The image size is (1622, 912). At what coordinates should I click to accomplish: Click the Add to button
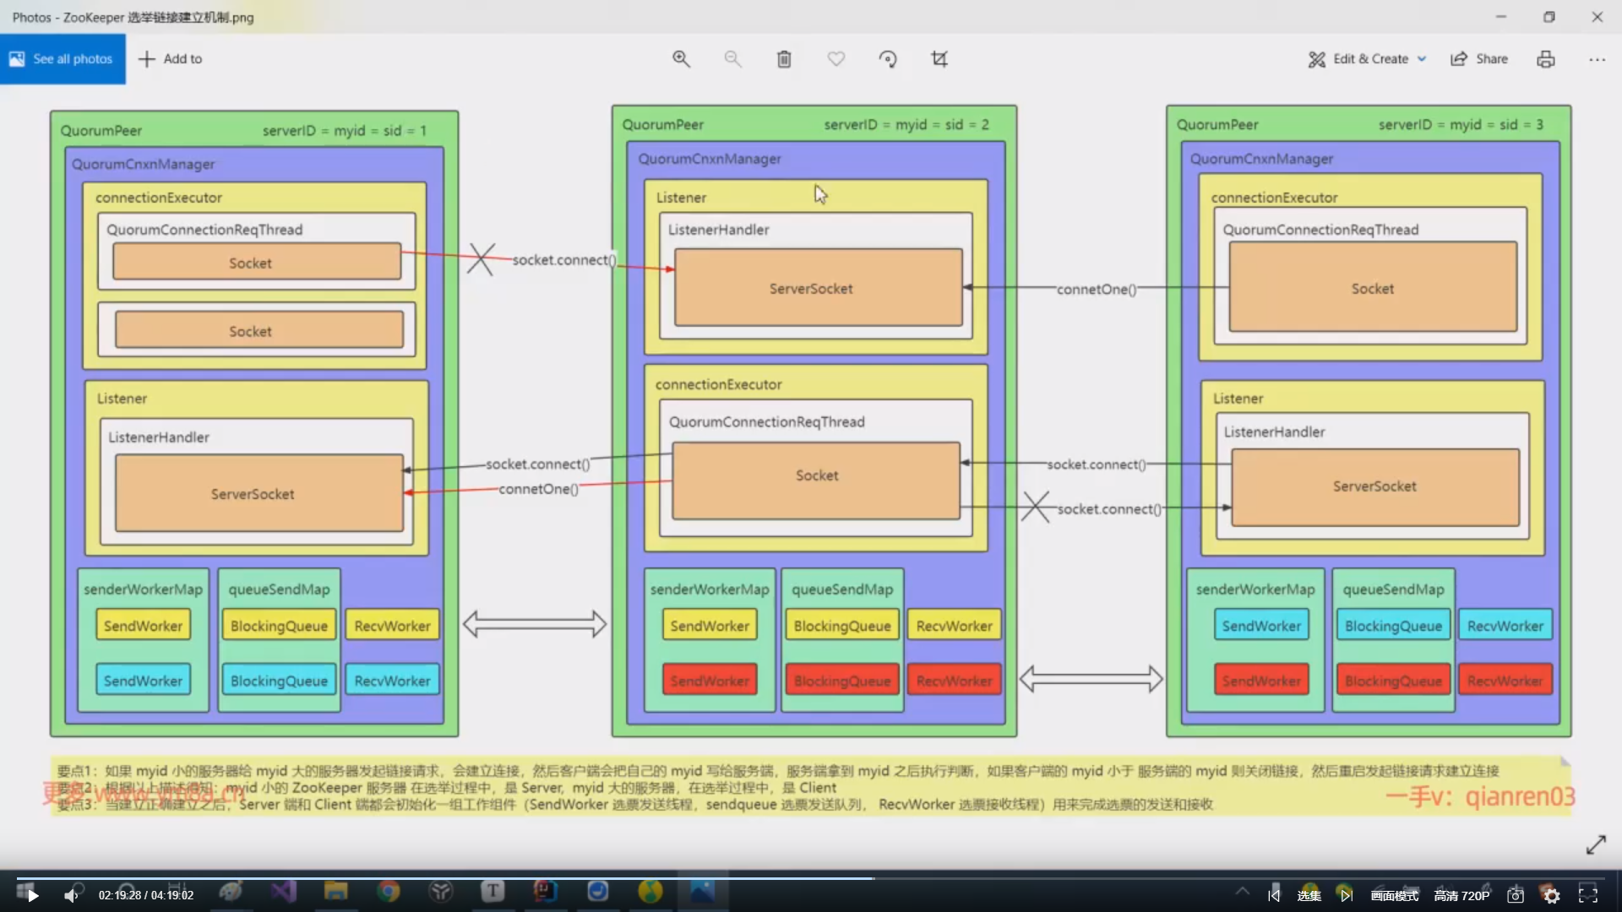(171, 59)
